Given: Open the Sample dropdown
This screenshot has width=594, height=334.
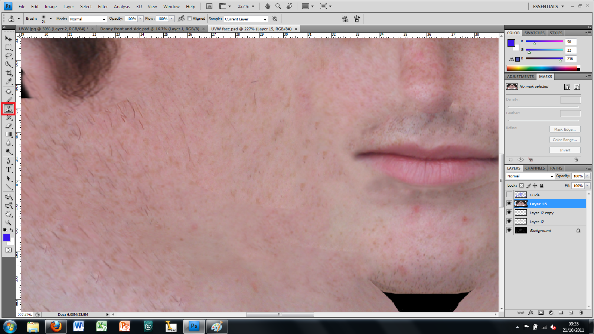Looking at the screenshot, I should pos(245,19).
